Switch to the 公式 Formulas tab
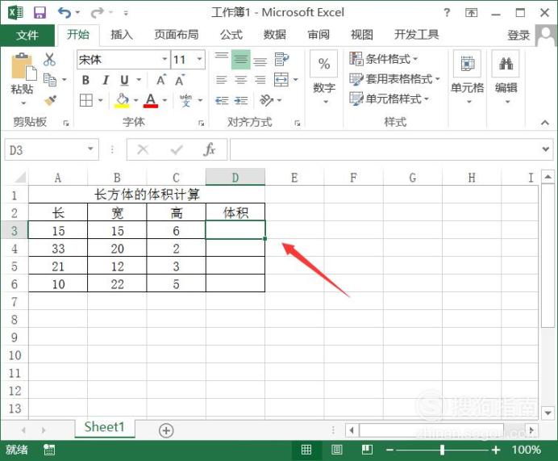 click(231, 35)
